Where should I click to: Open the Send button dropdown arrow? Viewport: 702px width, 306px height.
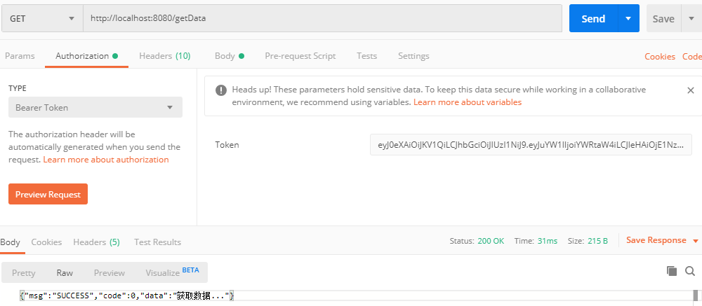point(628,18)
